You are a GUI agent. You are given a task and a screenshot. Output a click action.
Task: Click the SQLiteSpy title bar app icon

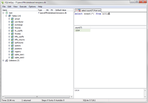[x=3, y=2]
